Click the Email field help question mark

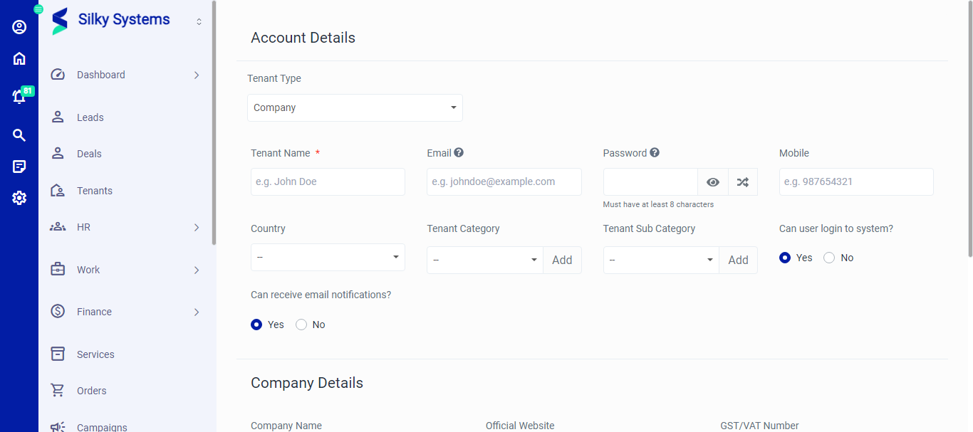pyautogui.click(x=458, y=152)
